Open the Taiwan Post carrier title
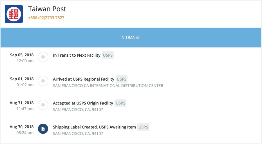 click(x=47, y=9)
